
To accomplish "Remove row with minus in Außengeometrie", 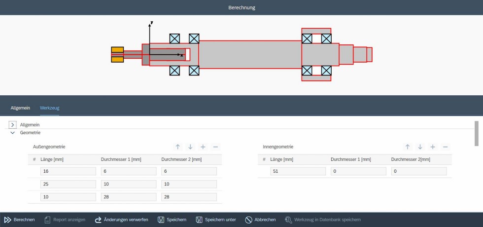I will [x=215, y=147].
